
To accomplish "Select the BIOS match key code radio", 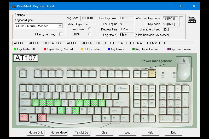I will tap(90, 34).
